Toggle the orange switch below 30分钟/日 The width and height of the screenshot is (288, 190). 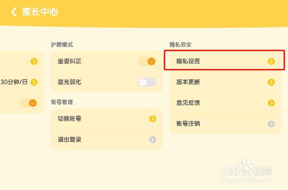tap(28, 103)
